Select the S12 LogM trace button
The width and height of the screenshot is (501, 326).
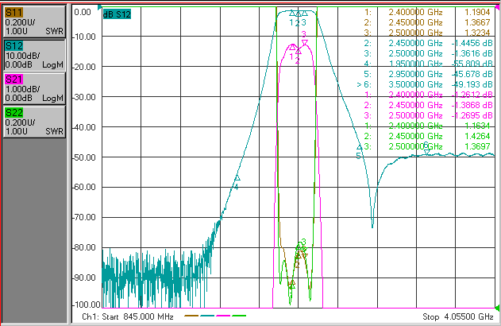(x=34, y=55)
